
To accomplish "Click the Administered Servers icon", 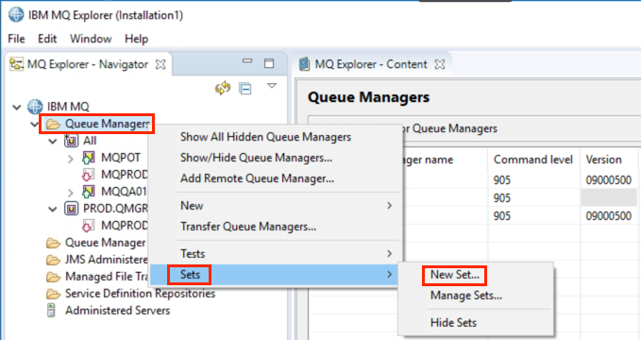I will [51, 311].
